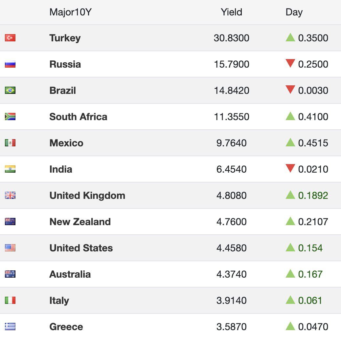Click the Mexico flag icon
This screenshot has width=341, height=338.
[x=10, y=143]
